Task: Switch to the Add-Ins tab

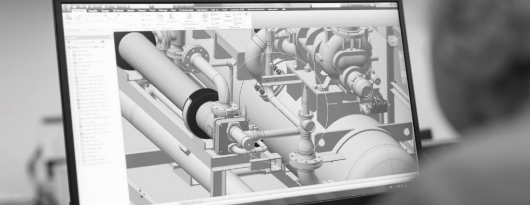Action: [215, 10]
